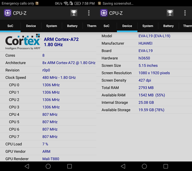Switch to System tab in right screen
Image resolution: width=192 pixels, height=171 pixels.
(148, 26)
